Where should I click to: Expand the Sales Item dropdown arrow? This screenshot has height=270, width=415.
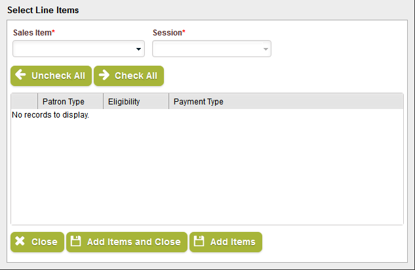139,49
